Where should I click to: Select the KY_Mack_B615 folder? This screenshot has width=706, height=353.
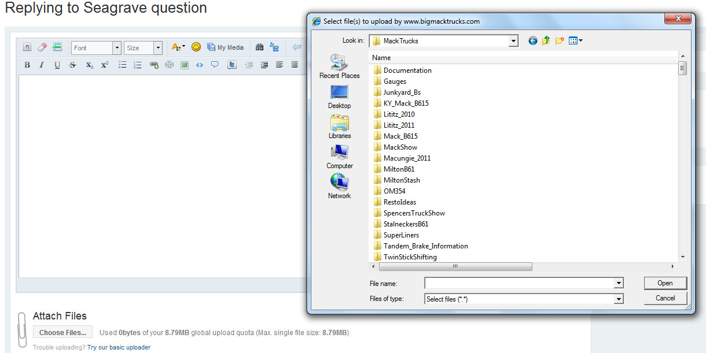pos(400,103)
